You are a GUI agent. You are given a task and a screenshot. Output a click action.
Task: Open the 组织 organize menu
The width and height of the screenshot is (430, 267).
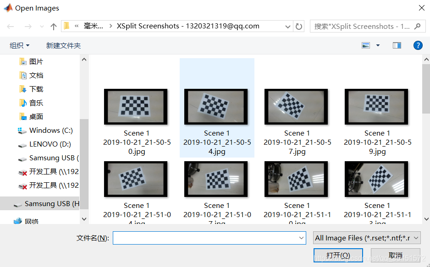(x=19, y=45)
